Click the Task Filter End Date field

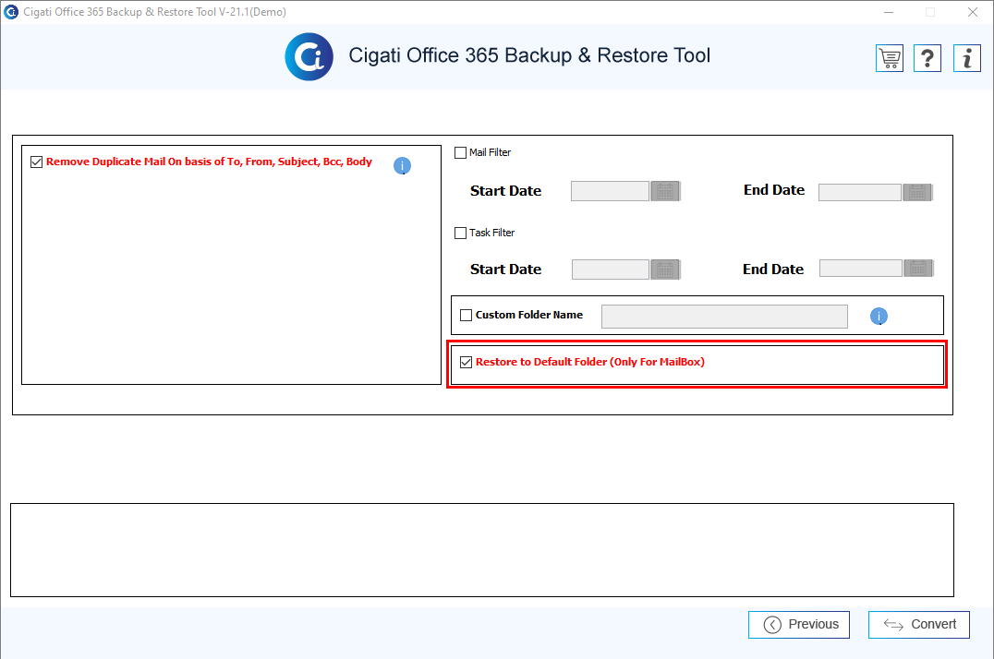[x=861, y=269]
